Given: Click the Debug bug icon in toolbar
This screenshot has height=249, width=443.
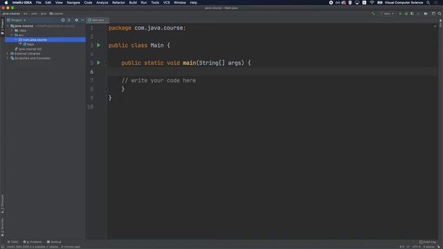Looking at the screenshot, I should coord(406,14).
